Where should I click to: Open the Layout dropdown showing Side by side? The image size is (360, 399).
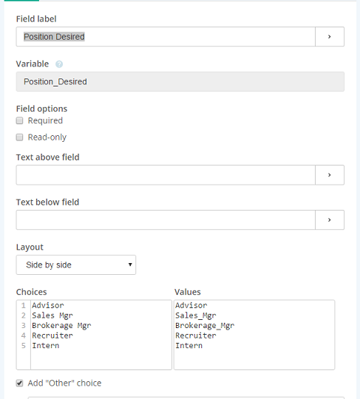click(76, 265)
